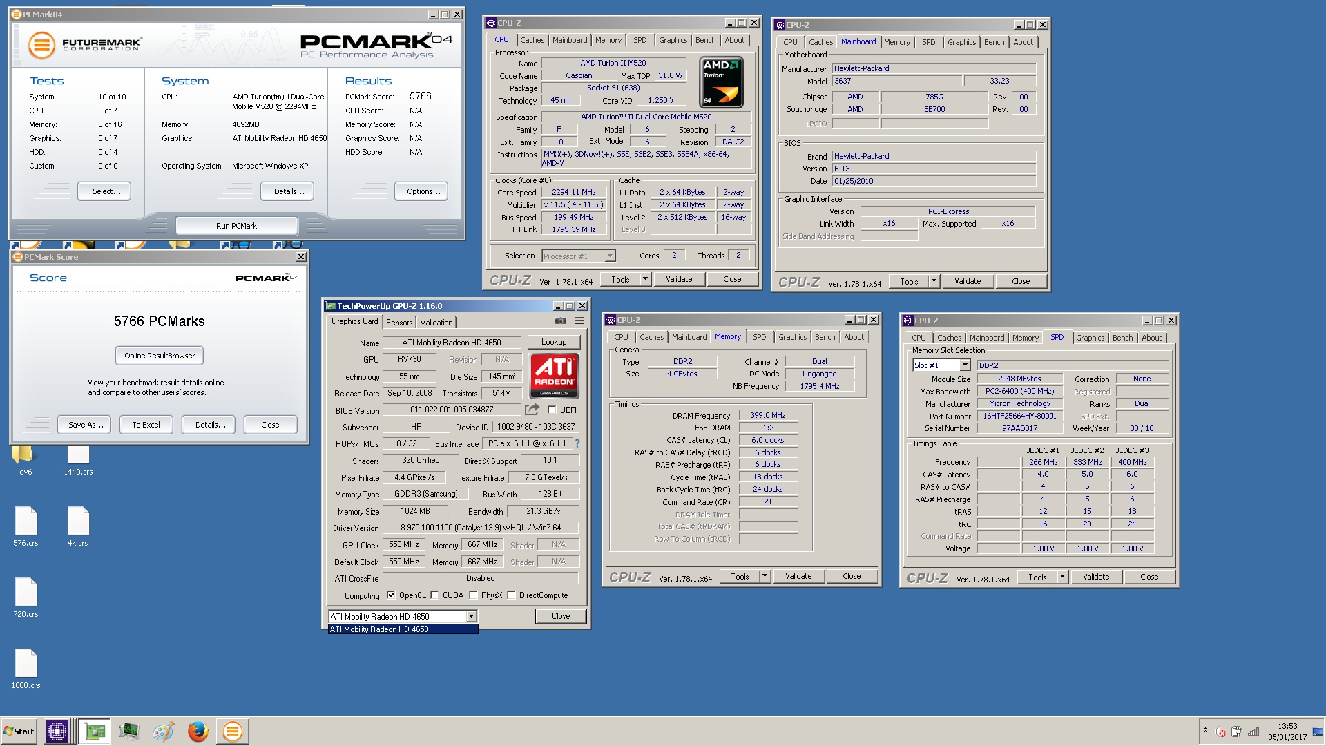1326x746 pixels.
Task: Click the Run PCMark button
Action: click(x=236, y=226)
